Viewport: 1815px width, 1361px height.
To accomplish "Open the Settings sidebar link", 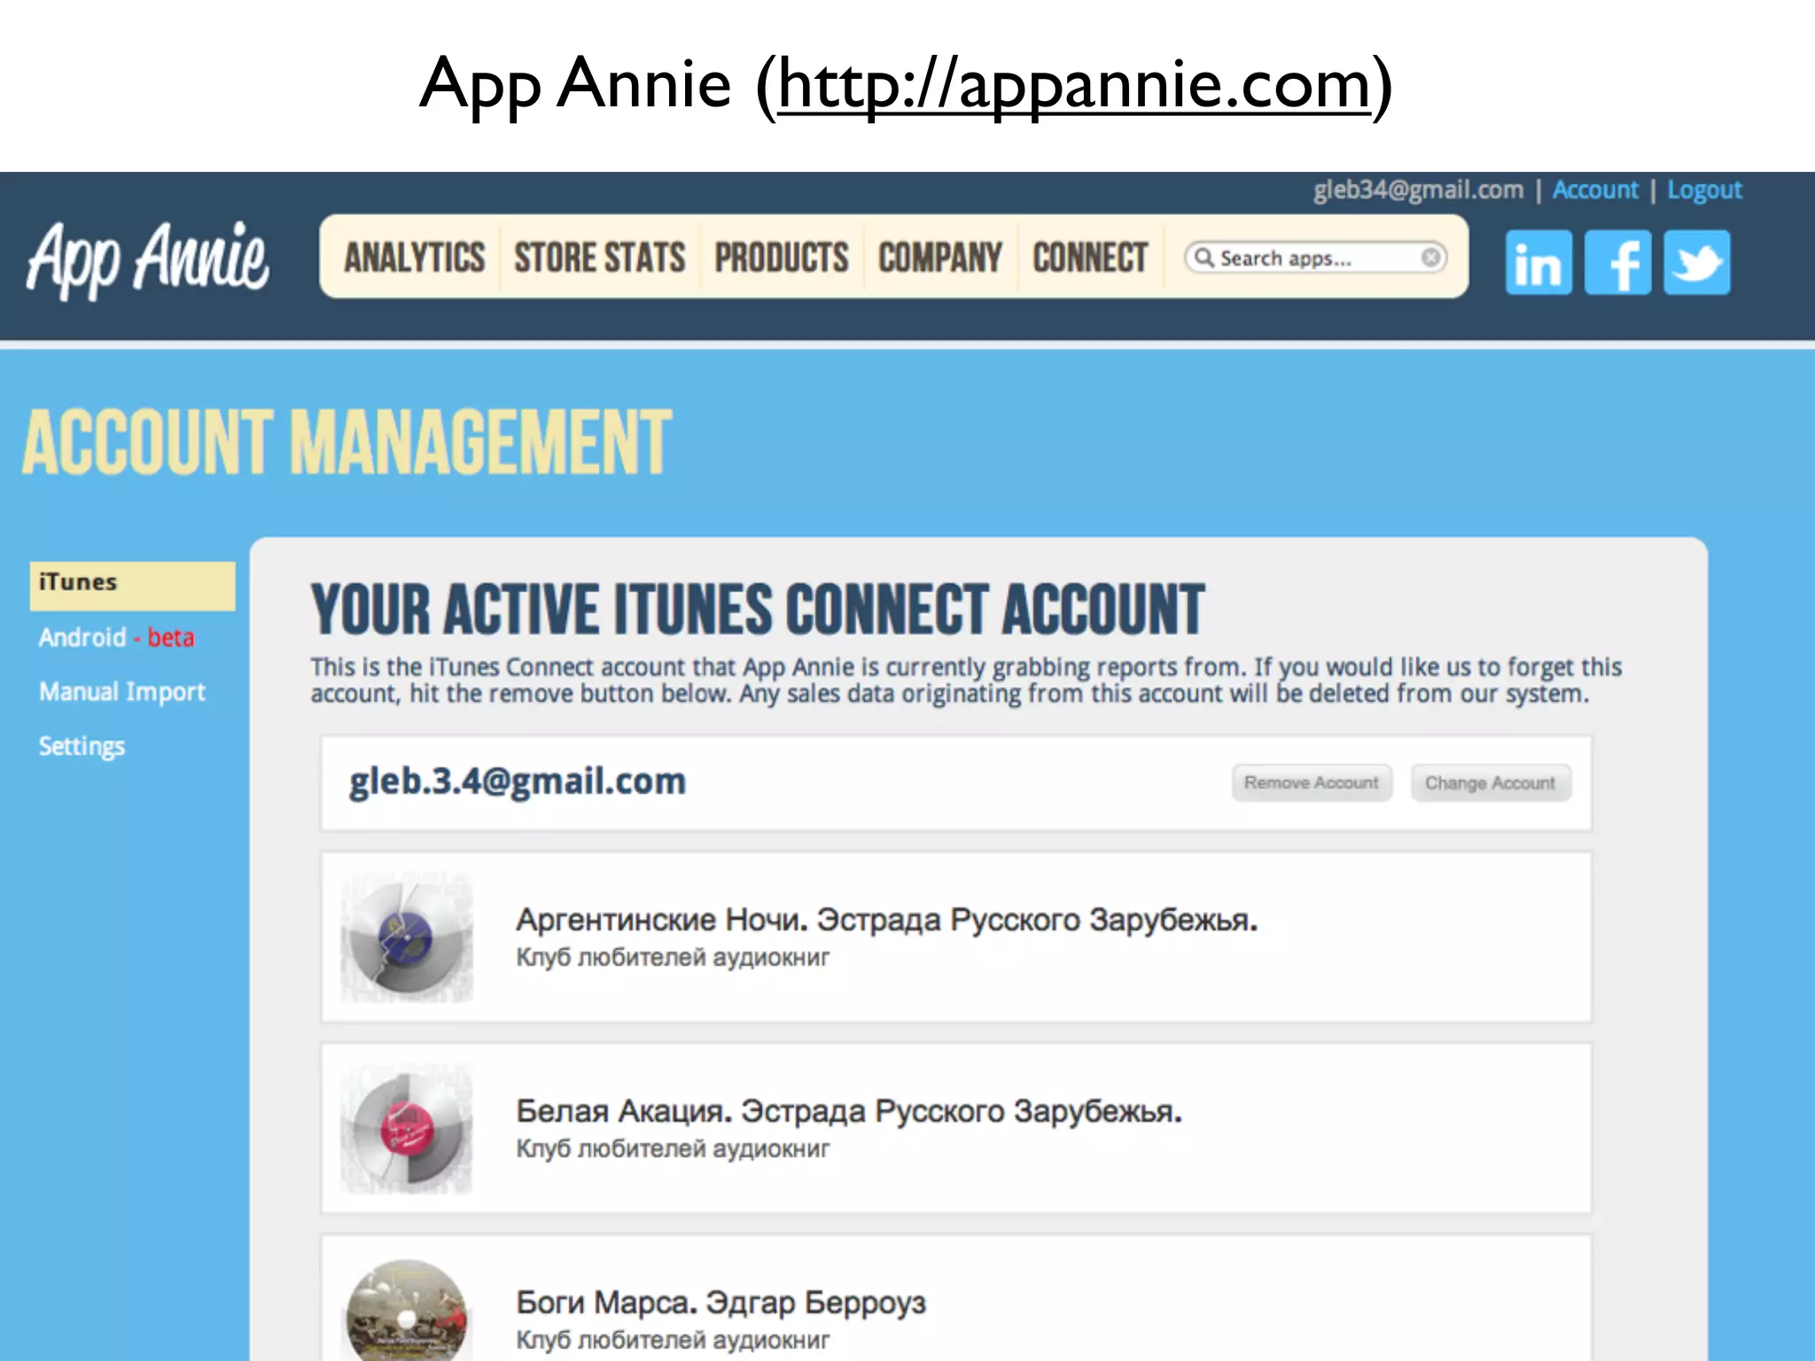I will tap(82, 746).
